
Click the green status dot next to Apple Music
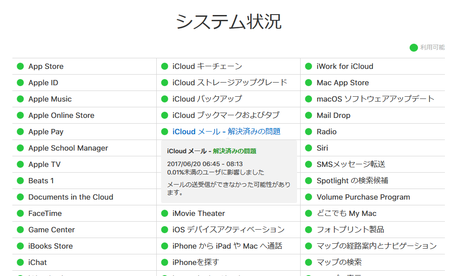20,99
